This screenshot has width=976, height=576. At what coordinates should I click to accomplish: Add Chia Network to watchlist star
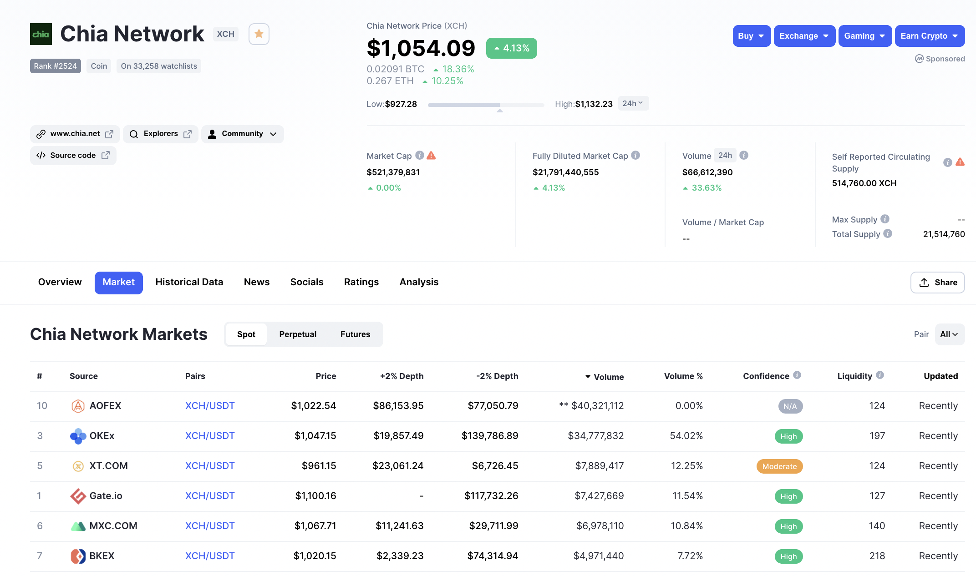click(x=259, y=34)
